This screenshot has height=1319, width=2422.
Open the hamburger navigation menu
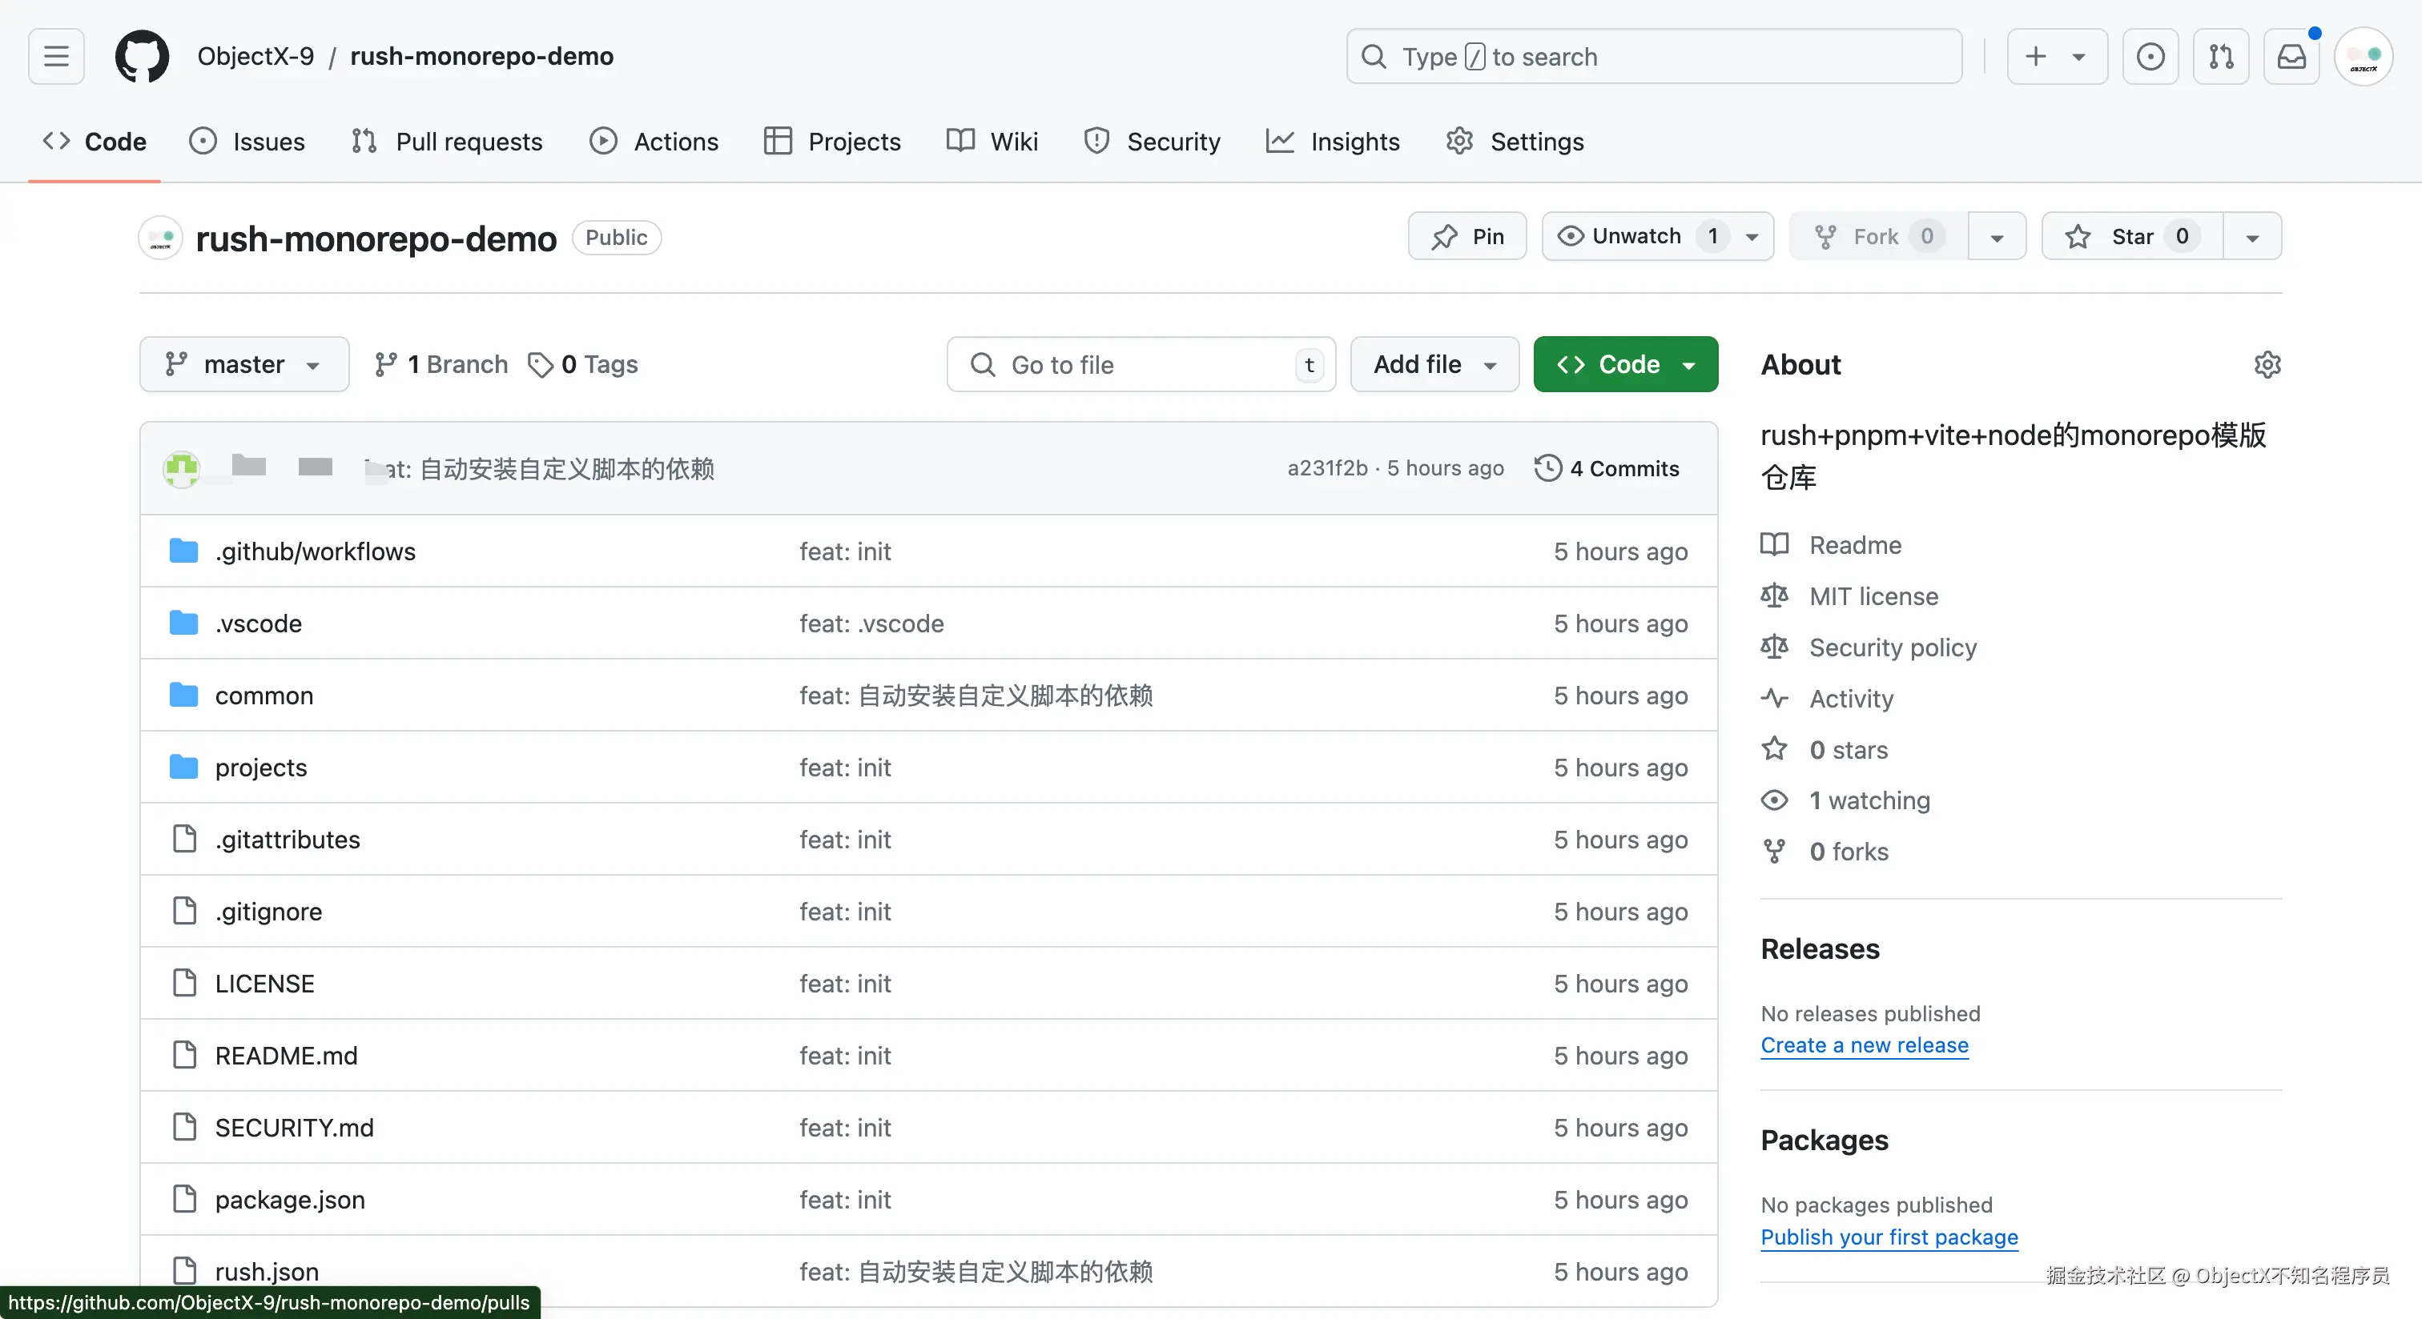pyautogui.click(x=56, y=56)
